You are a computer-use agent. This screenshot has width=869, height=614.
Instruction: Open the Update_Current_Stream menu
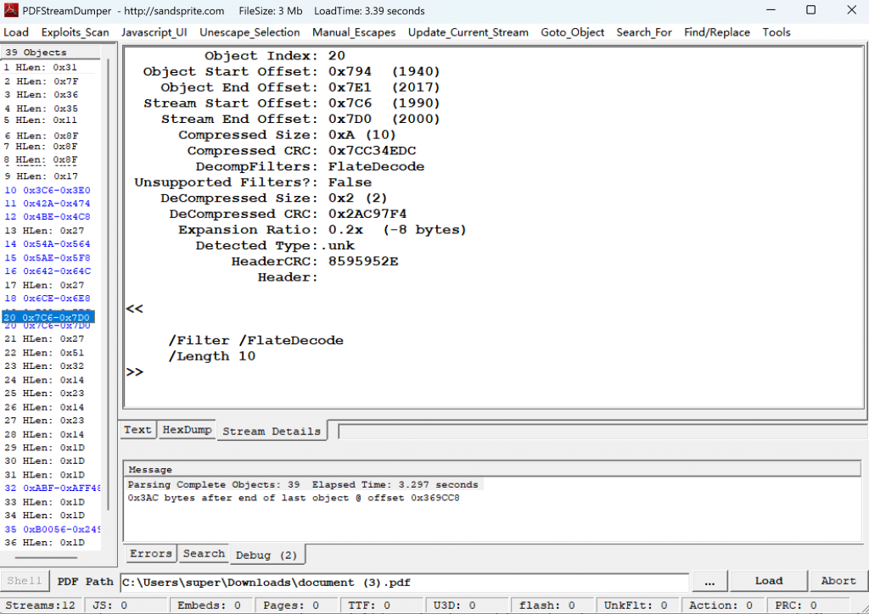[x=468, y=32]
